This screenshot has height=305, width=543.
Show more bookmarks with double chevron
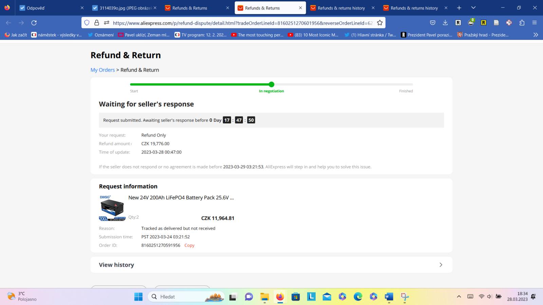[536, 35]
